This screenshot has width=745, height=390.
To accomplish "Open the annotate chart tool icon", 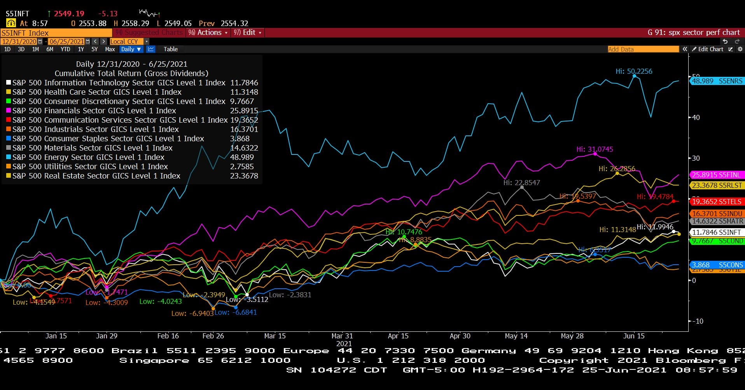I will [730, 49].
